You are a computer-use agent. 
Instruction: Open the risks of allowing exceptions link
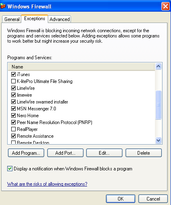[47, 184]
